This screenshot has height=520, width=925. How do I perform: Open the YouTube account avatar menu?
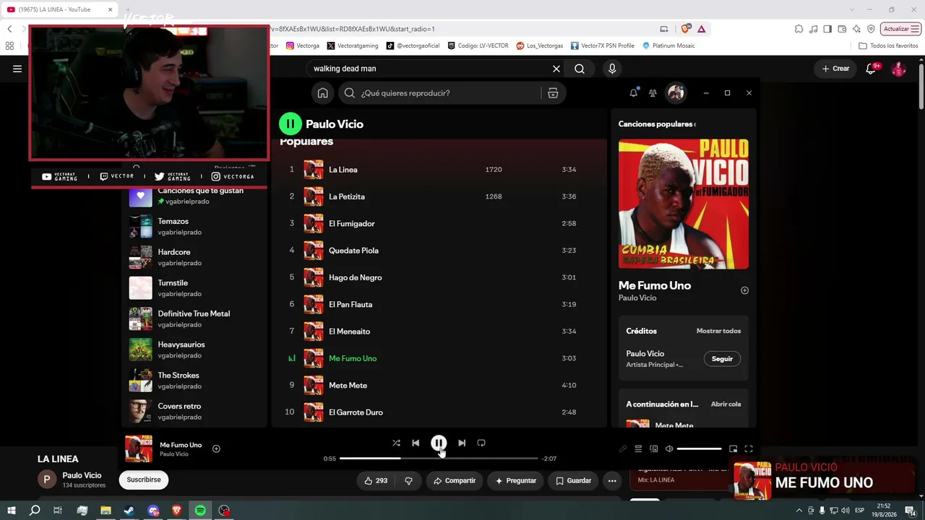899,69
